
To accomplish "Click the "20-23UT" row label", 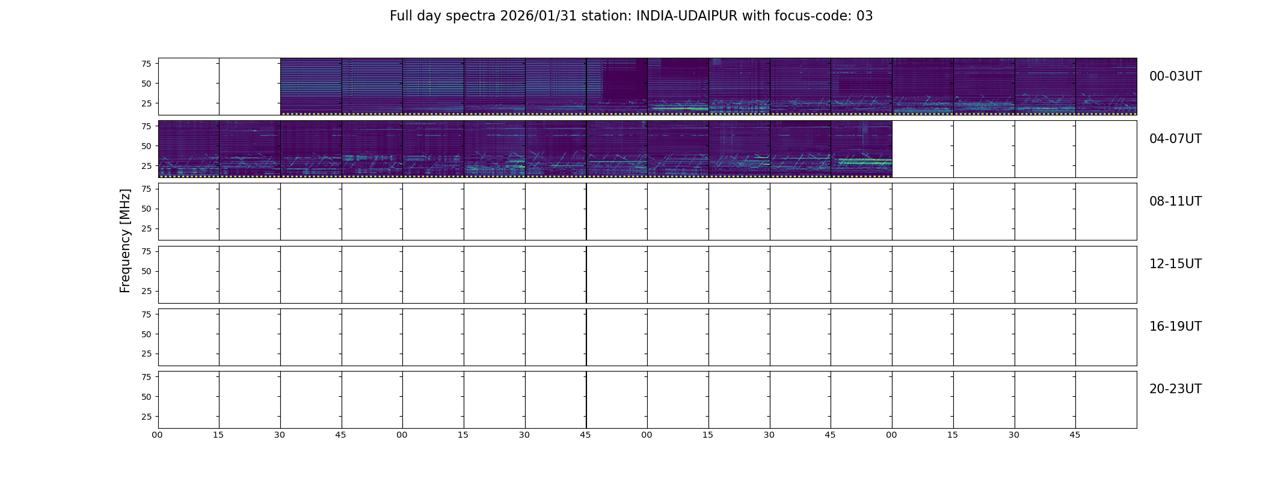I will pos(1175,389).
